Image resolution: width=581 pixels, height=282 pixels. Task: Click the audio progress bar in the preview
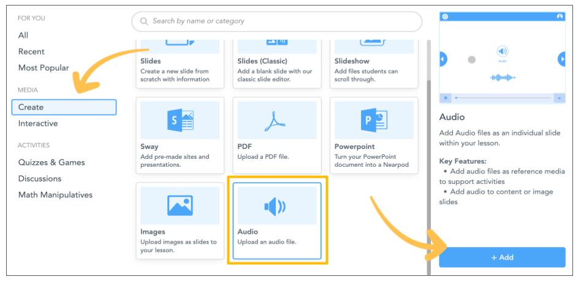[503, 98]
